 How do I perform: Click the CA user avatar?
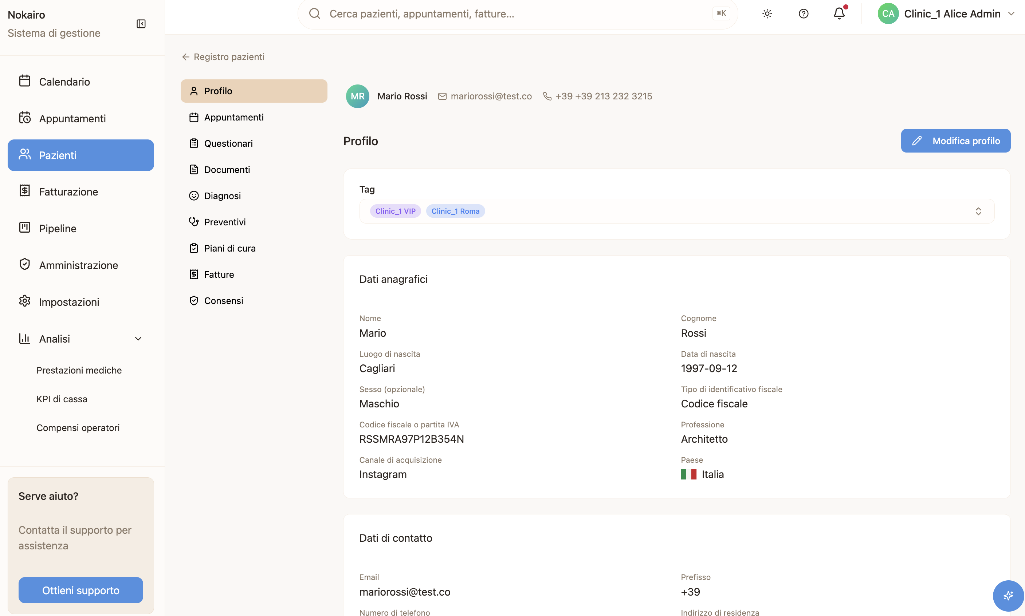pyautogui.click(x=888, y=14)
